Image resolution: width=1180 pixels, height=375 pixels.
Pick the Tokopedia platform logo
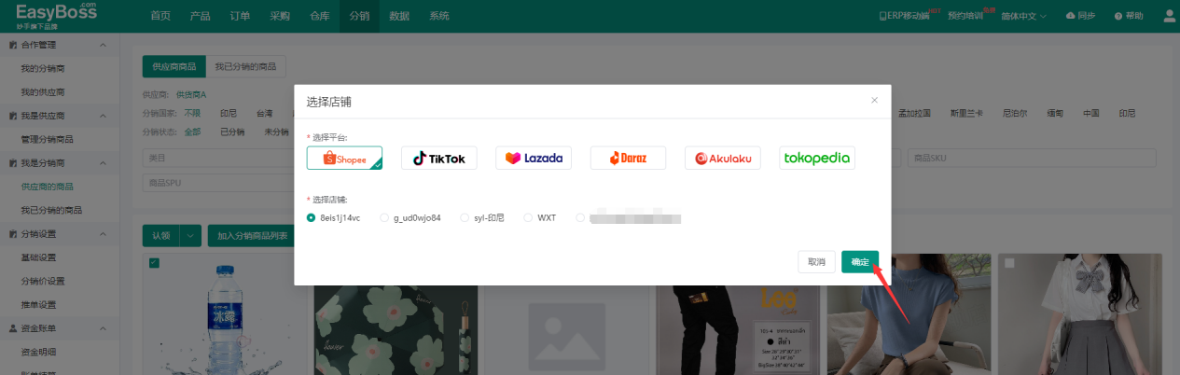[x=817, y=159]
